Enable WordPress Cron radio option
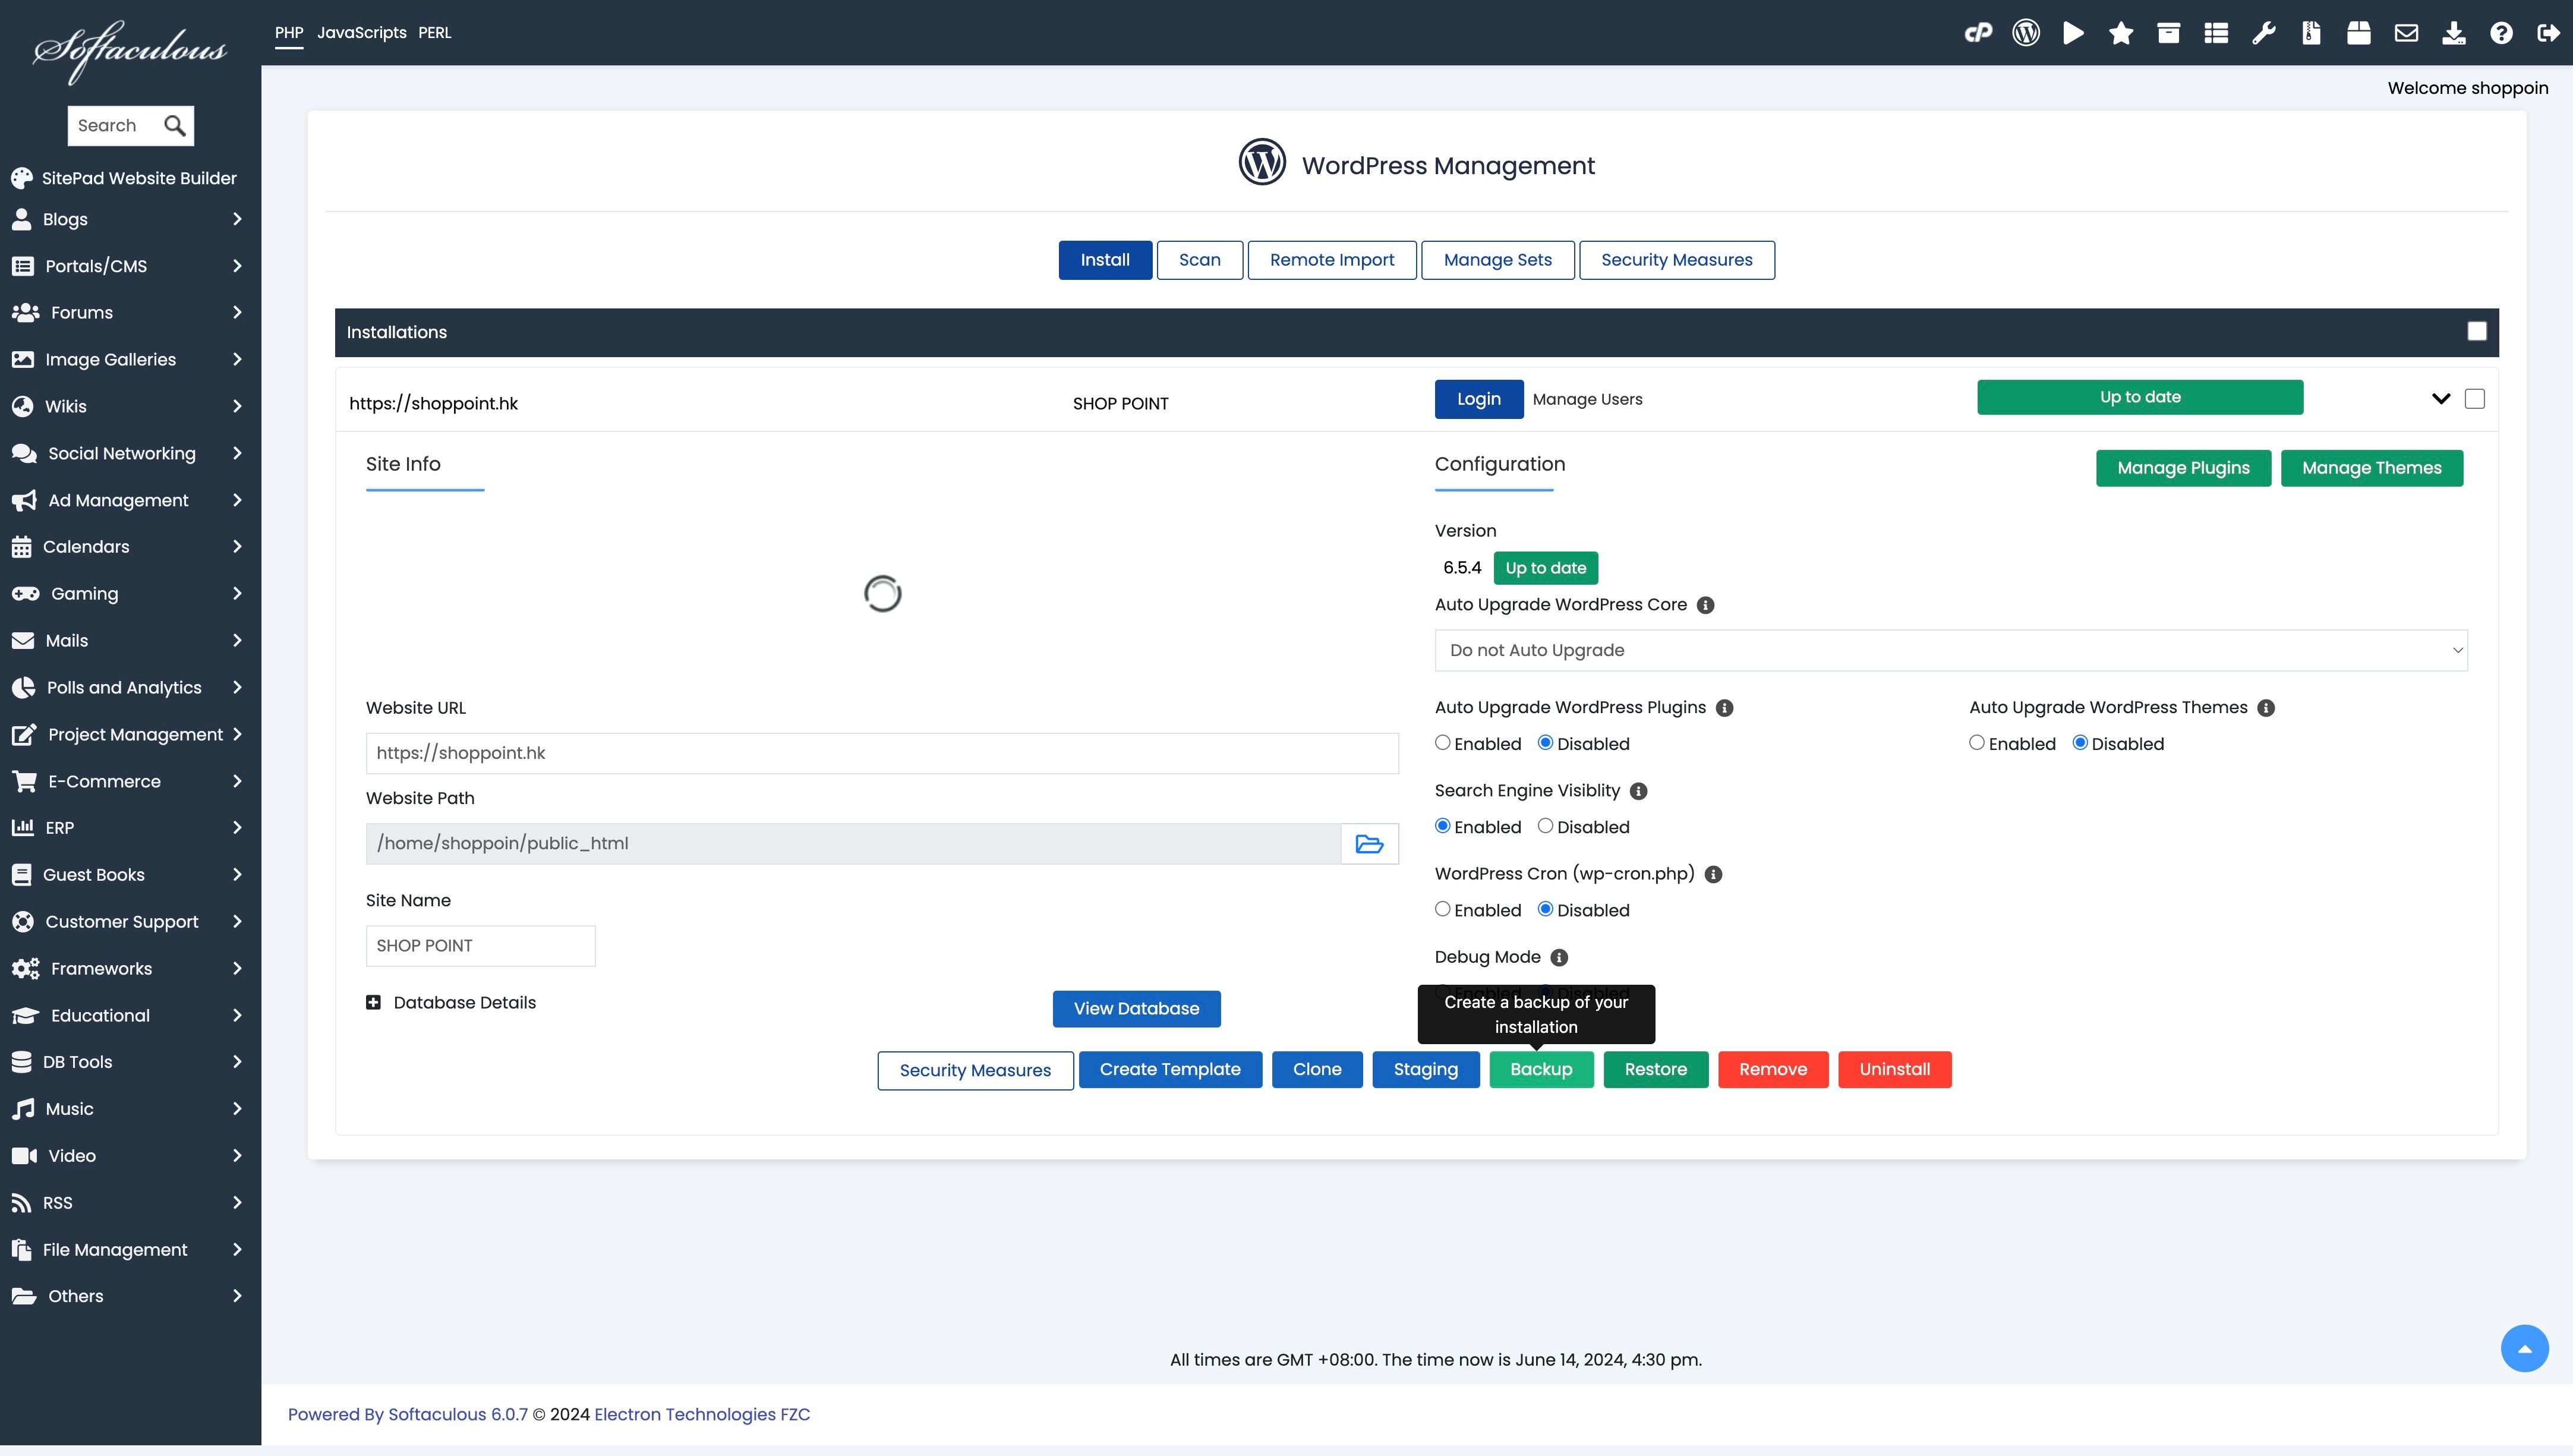The image size is (2573, 1456). 1442,909
